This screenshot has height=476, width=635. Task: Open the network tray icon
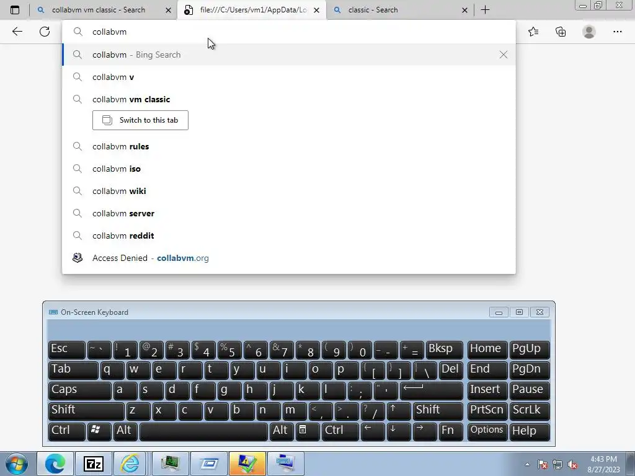pyautogui.click(x=557, y=464)
